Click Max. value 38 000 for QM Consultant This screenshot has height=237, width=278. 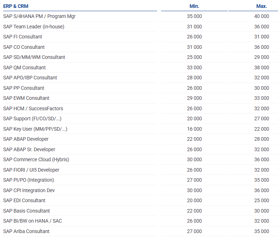(261, 68)
